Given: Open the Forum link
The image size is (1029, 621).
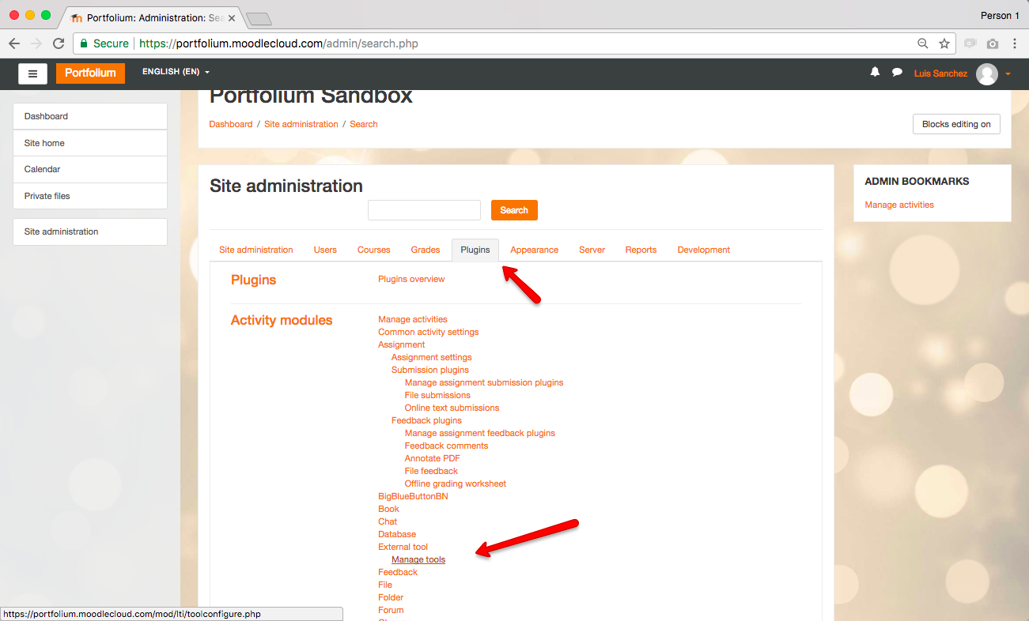Looking at the screenshot, I should tap(391, 610).
